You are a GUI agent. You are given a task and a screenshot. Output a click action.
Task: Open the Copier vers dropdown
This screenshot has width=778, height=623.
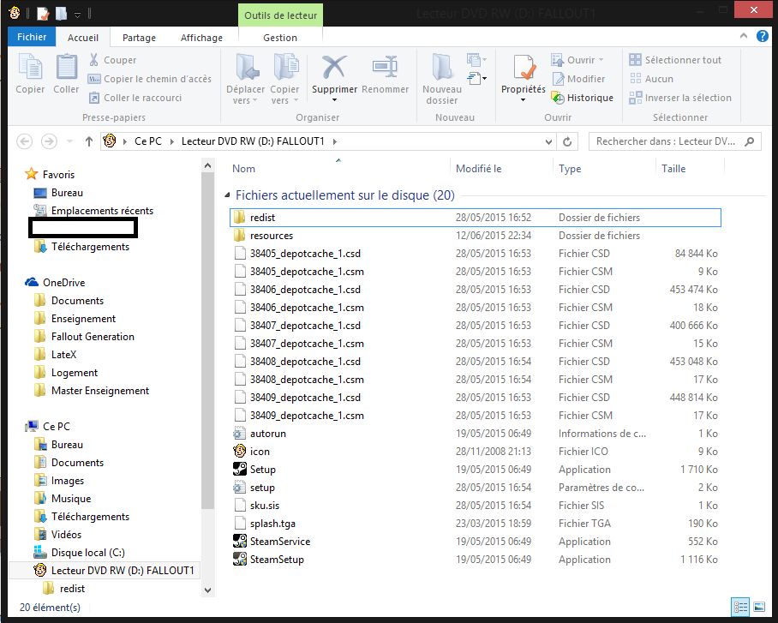click(x=284, y=95)
